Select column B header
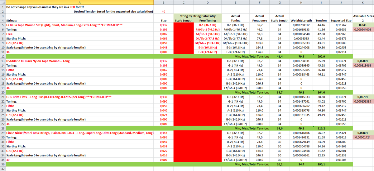The height and width of the screenshot is (171, 374). (163, 2)
